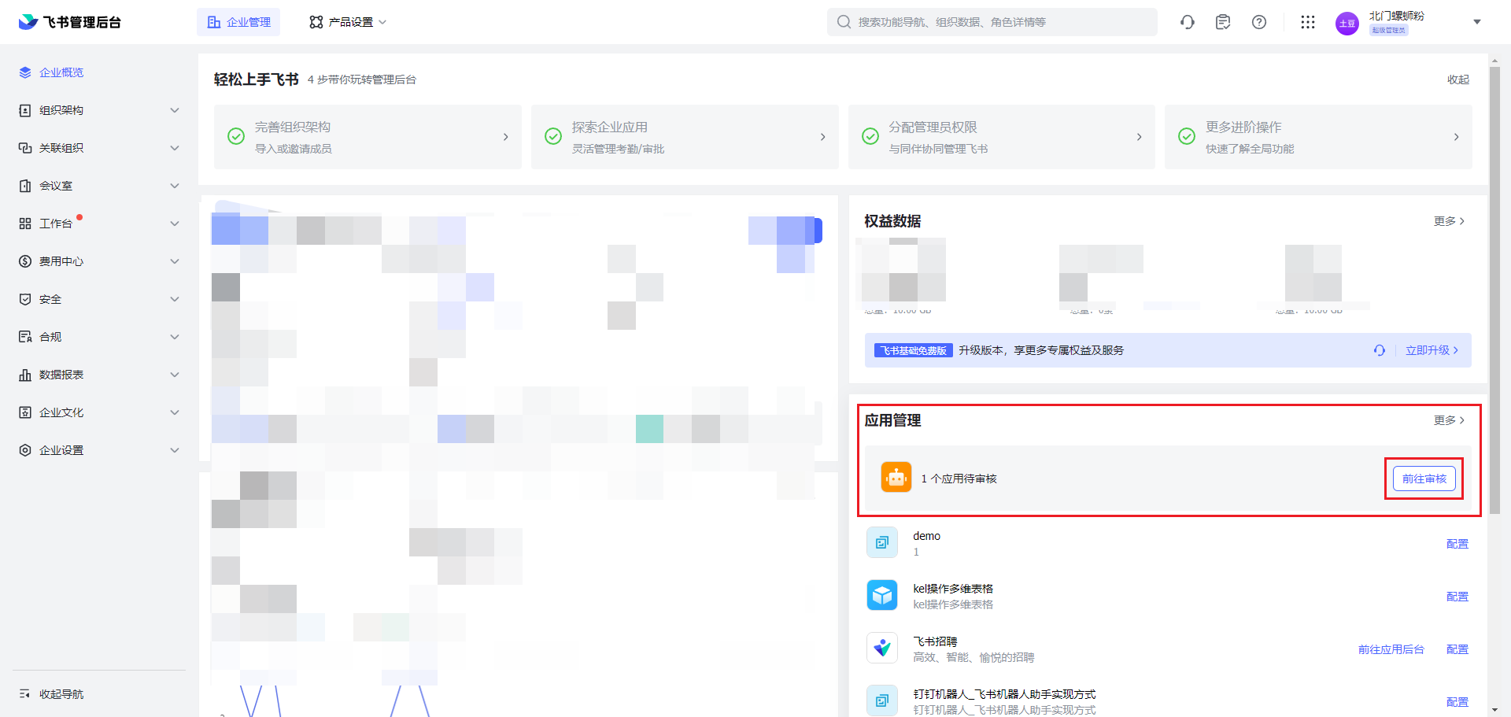
Task: Open the 完善组织架构 onboarding step card
Action: [368, 137]
